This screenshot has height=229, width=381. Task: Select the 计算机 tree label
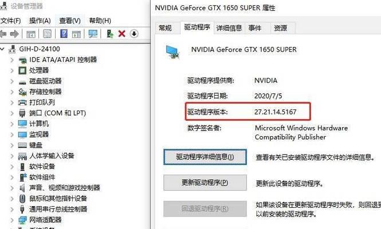coord(39,124)
